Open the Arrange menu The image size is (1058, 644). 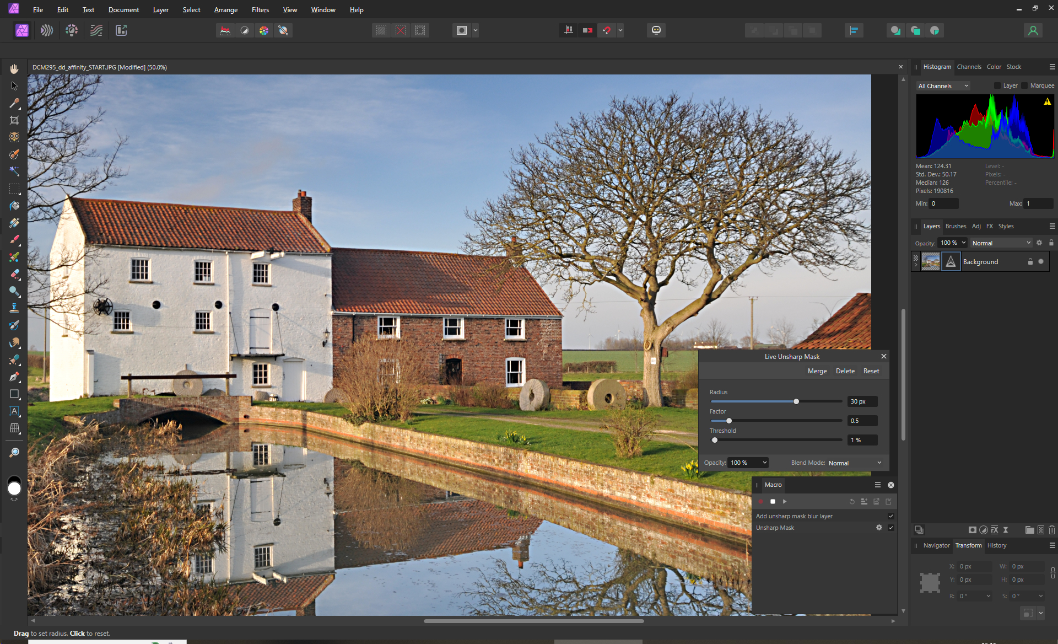tap(226, 10)
